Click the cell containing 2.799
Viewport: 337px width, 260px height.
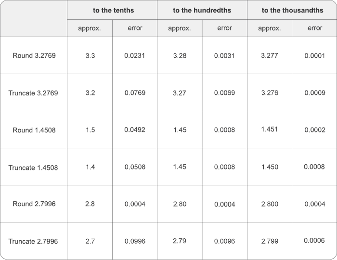coord(270,241)
